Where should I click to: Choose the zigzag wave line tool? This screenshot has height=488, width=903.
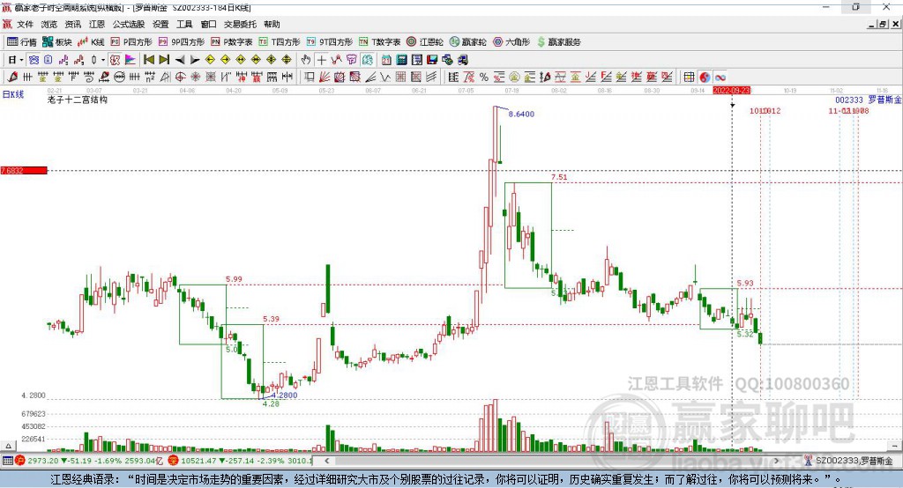[x=384, y=78]
